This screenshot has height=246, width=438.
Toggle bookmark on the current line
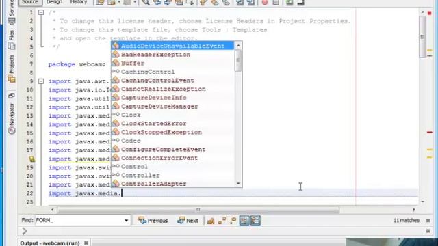226,3
